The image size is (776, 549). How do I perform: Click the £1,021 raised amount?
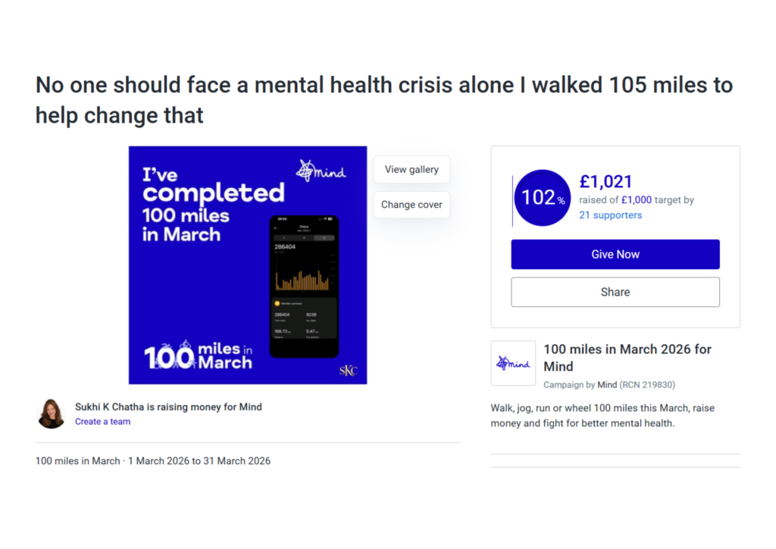coord(605,182)
